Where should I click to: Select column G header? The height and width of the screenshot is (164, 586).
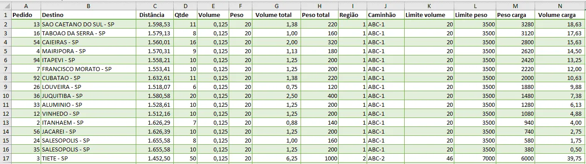pos(277,6)
